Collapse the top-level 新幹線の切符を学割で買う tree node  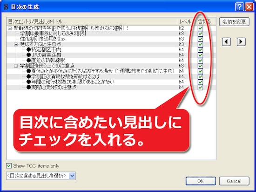10,28
